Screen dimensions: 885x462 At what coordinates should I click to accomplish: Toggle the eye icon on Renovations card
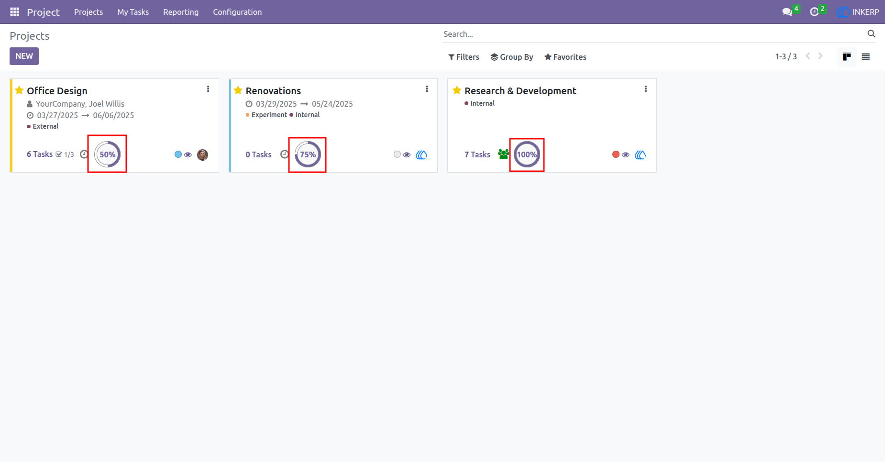pyautogui.click(x=407, y=154)
